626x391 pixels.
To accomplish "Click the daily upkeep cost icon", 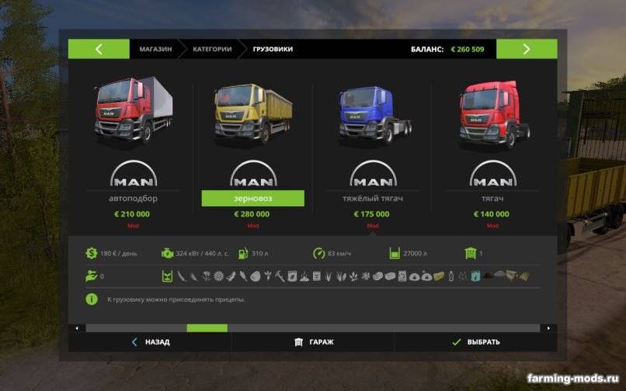I will pos(92,254).
